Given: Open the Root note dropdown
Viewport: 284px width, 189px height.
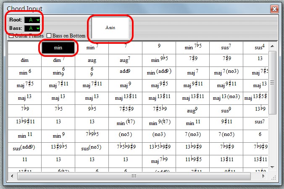Looking at the screenshot, I should pyautogui.click(x=32, y=20).
